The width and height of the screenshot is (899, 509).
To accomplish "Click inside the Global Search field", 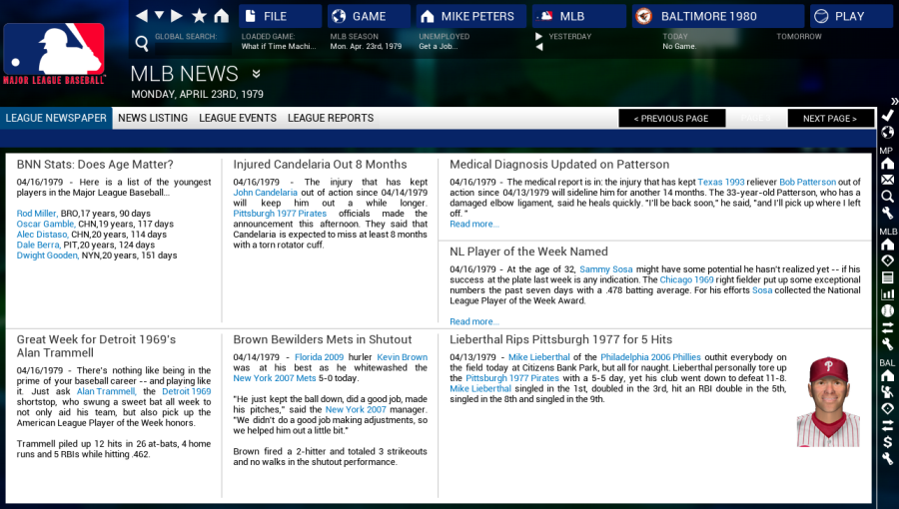I will (193, 48).
